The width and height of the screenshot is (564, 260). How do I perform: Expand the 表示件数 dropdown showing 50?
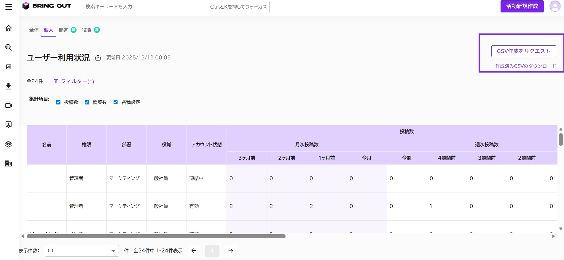pyautogui.click(x=82, y=251)
